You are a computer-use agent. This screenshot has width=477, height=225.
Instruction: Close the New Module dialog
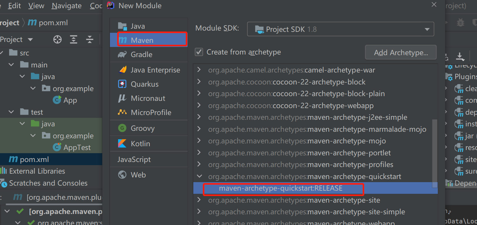pyautogui.click(x=434, y=5)
